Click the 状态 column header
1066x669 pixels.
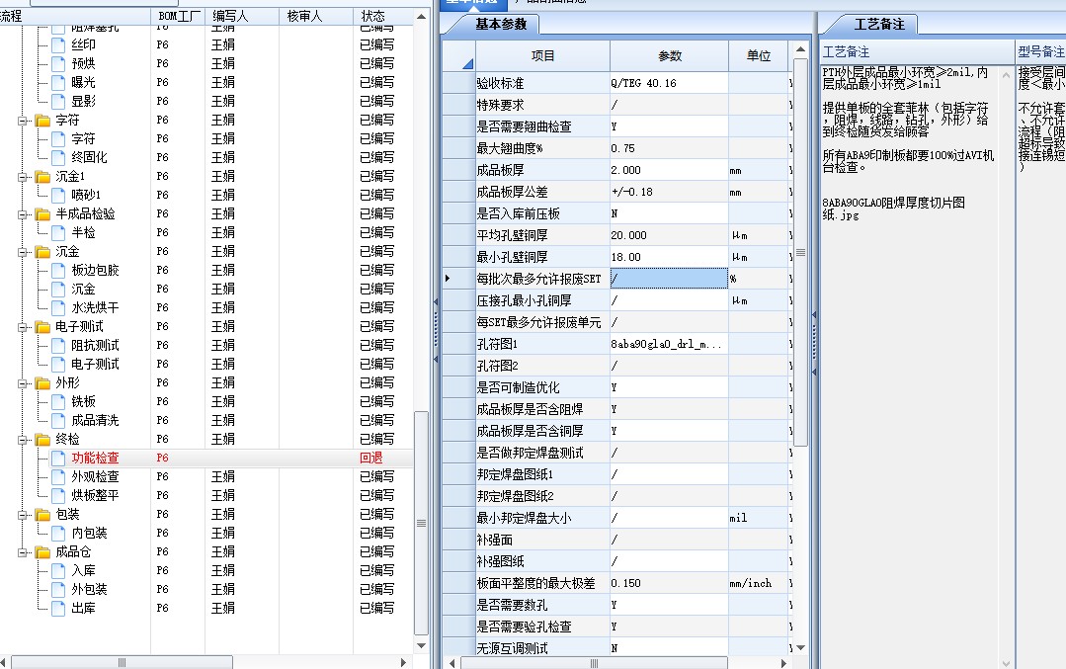(382, 16)
